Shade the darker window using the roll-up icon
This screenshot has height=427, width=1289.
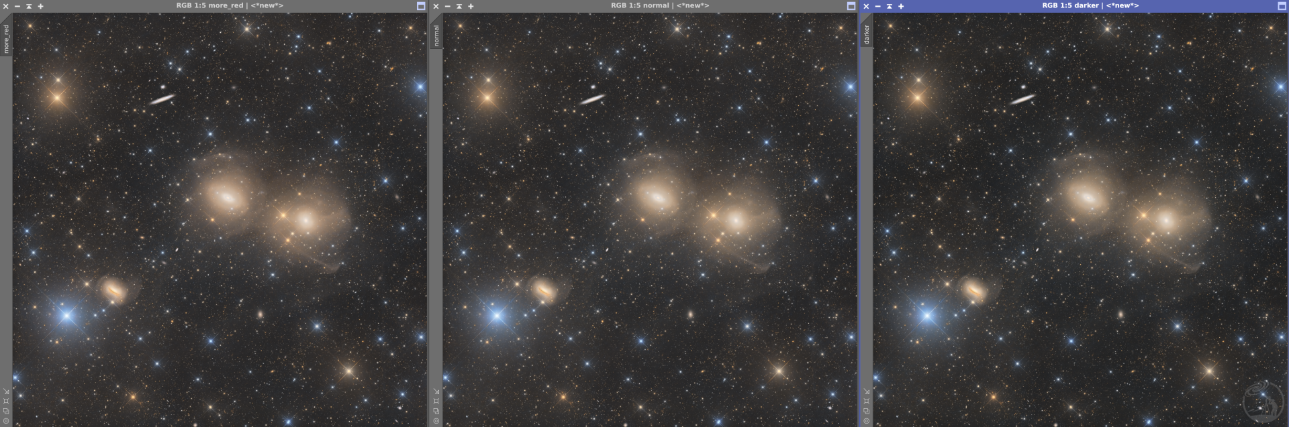coord(889,6)
